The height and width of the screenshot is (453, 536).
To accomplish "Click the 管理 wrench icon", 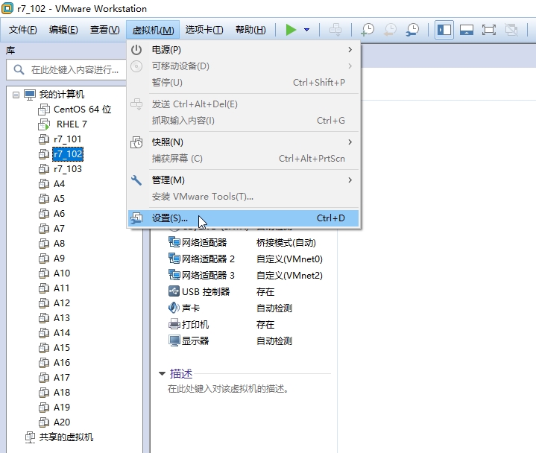I will (136, 180).
